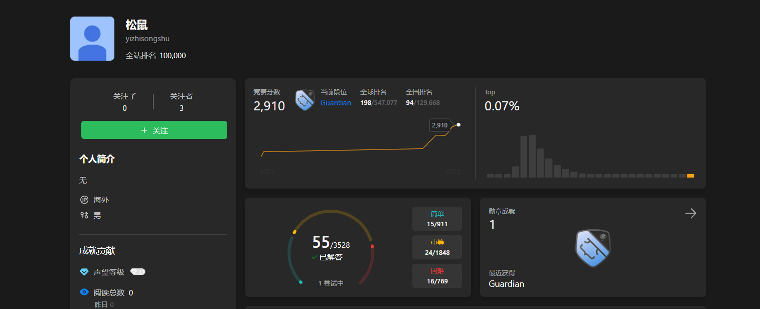Click the 竞赛分数 2,910 score
The height and width of the screenshot is (309, 760).
(269, 106)
